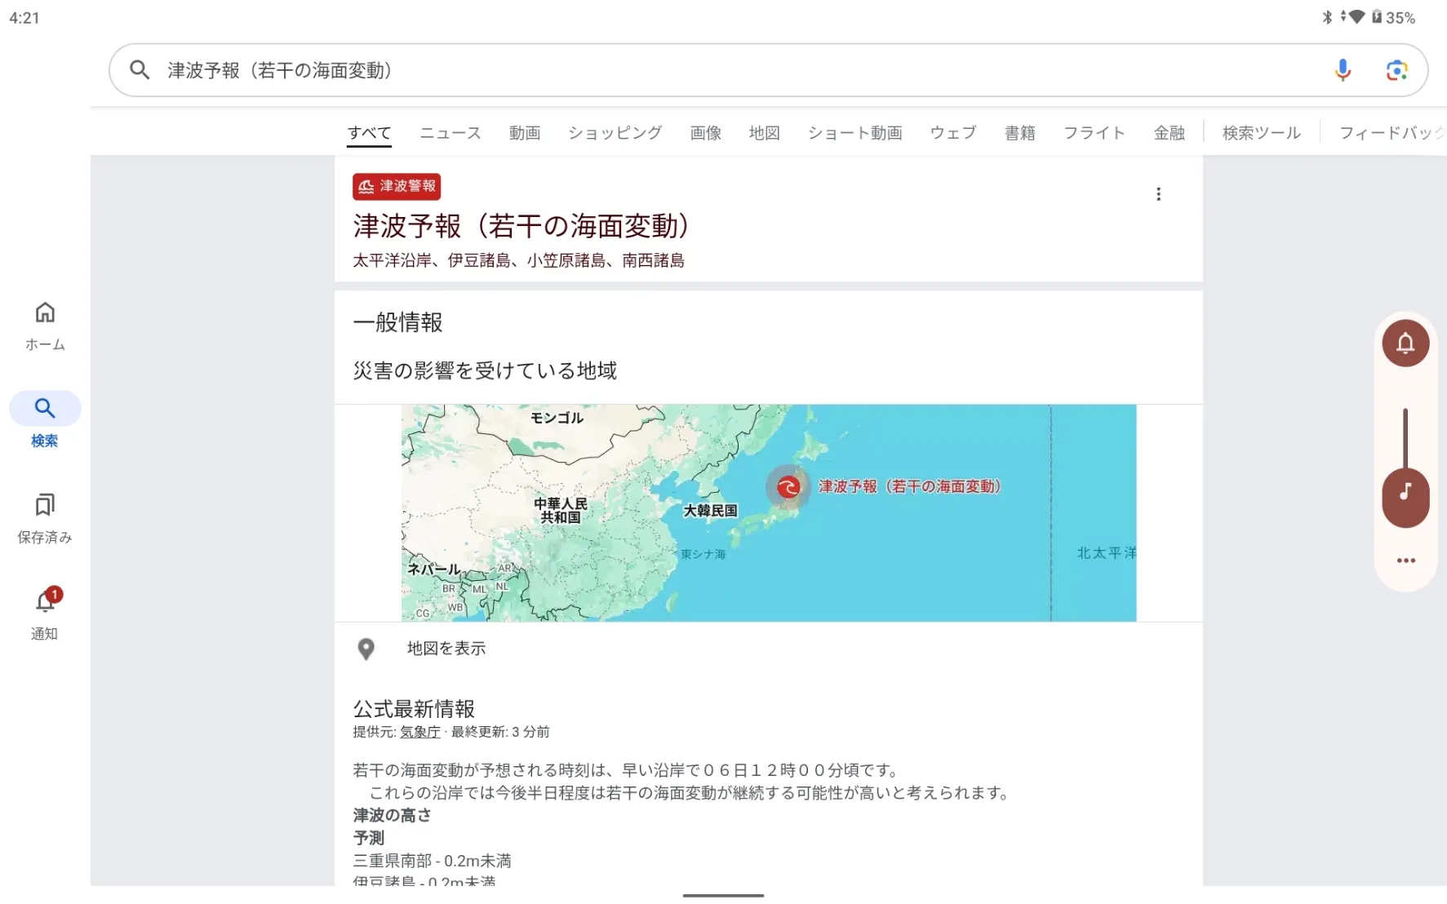Screen dimensions: 1447x904
Task: Tap the Wi-Fi status icon
Action: tap(1355, 17)
